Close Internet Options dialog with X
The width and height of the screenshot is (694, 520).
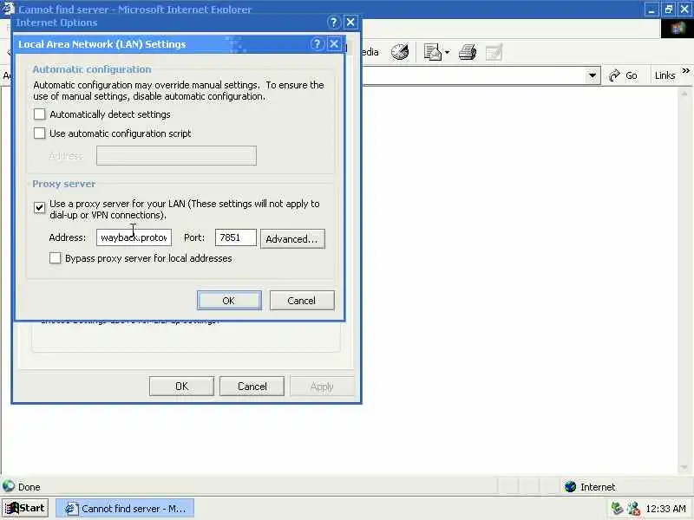(x=350, y=23)
